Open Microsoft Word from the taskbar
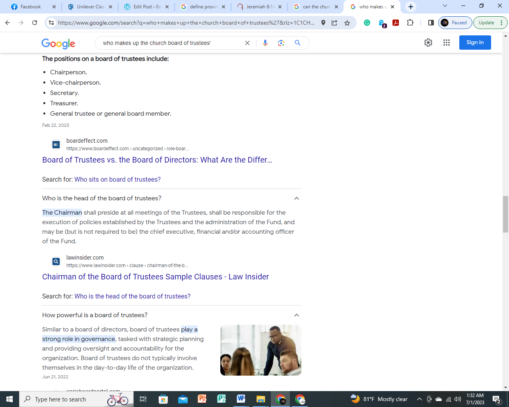This screenshot has height=407, width=509. [x=241, y=399]
